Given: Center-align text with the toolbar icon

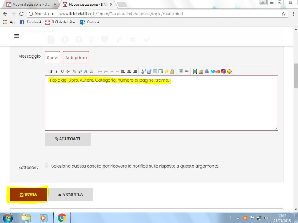Looking at the screenshot, I should point(129,71).
